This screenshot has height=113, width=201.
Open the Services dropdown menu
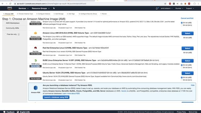(24, 8)
